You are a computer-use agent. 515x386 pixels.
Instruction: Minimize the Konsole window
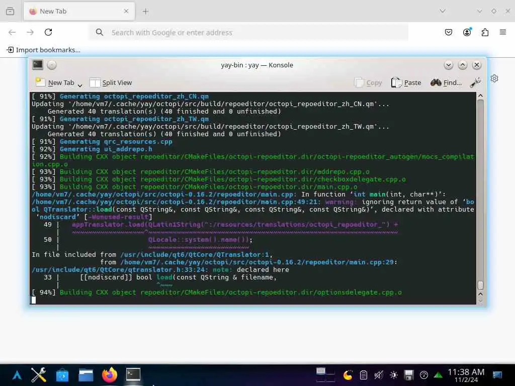[448, 65]
